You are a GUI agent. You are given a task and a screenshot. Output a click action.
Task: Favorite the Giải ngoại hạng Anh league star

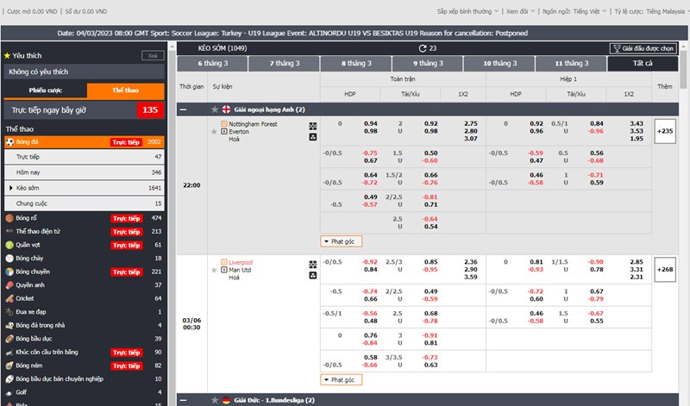pos(214,109)
